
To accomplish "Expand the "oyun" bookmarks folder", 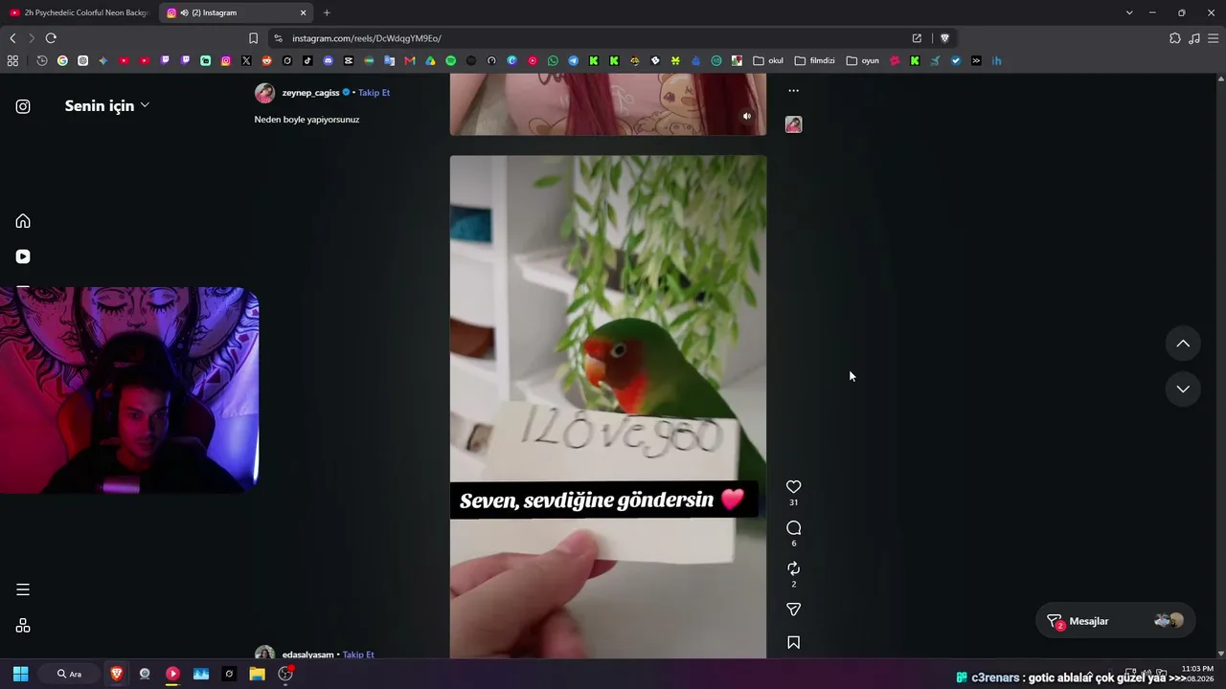I will click(x=863, y=60).
